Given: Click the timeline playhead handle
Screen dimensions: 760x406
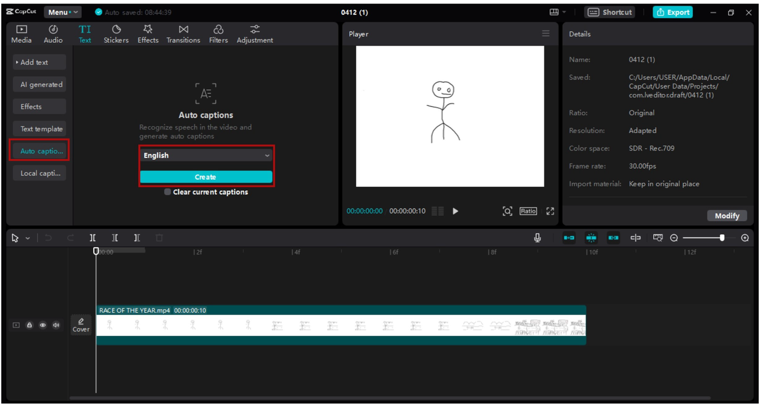Looking at the screenshot, I should 96,251.
